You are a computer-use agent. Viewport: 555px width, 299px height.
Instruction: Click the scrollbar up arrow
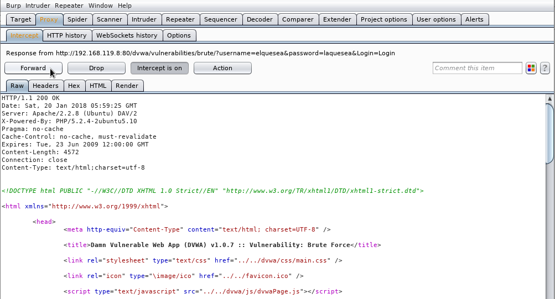[549, 98]
